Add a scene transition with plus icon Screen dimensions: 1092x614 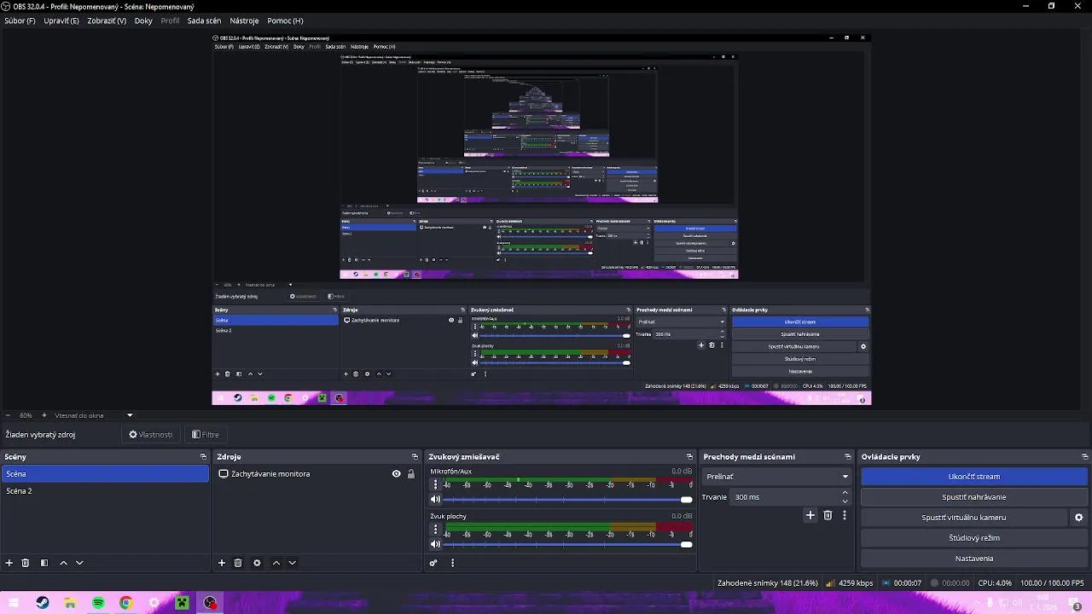810,515
